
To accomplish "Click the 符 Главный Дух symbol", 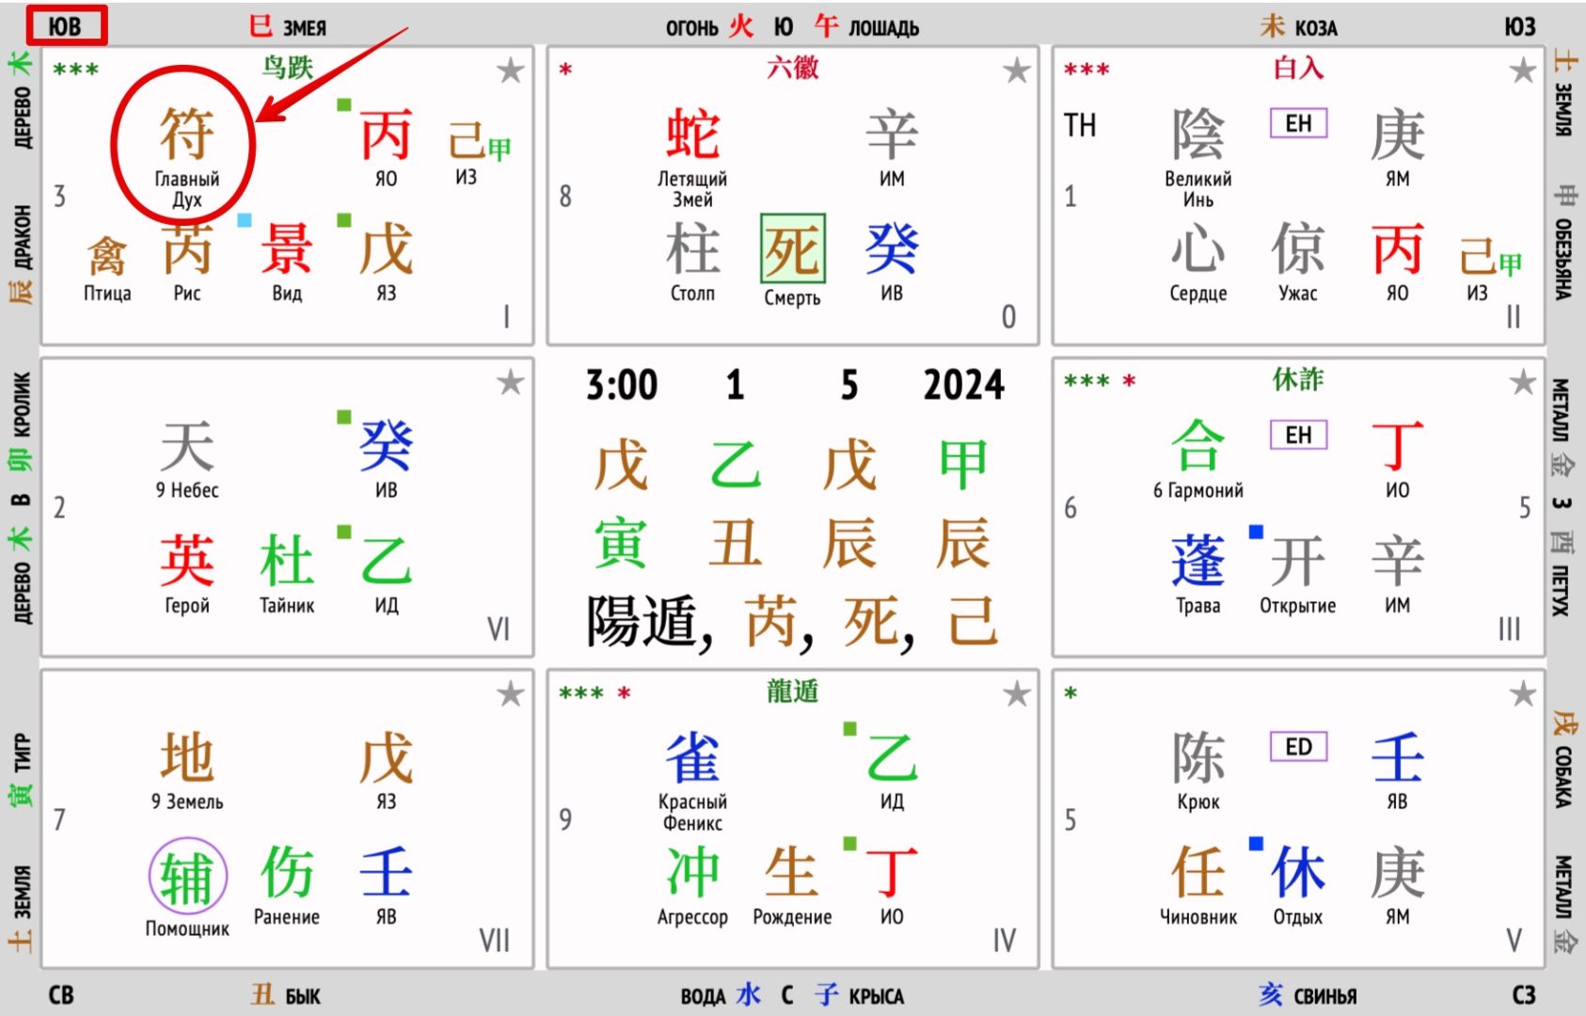I will [x=185, y=135].
